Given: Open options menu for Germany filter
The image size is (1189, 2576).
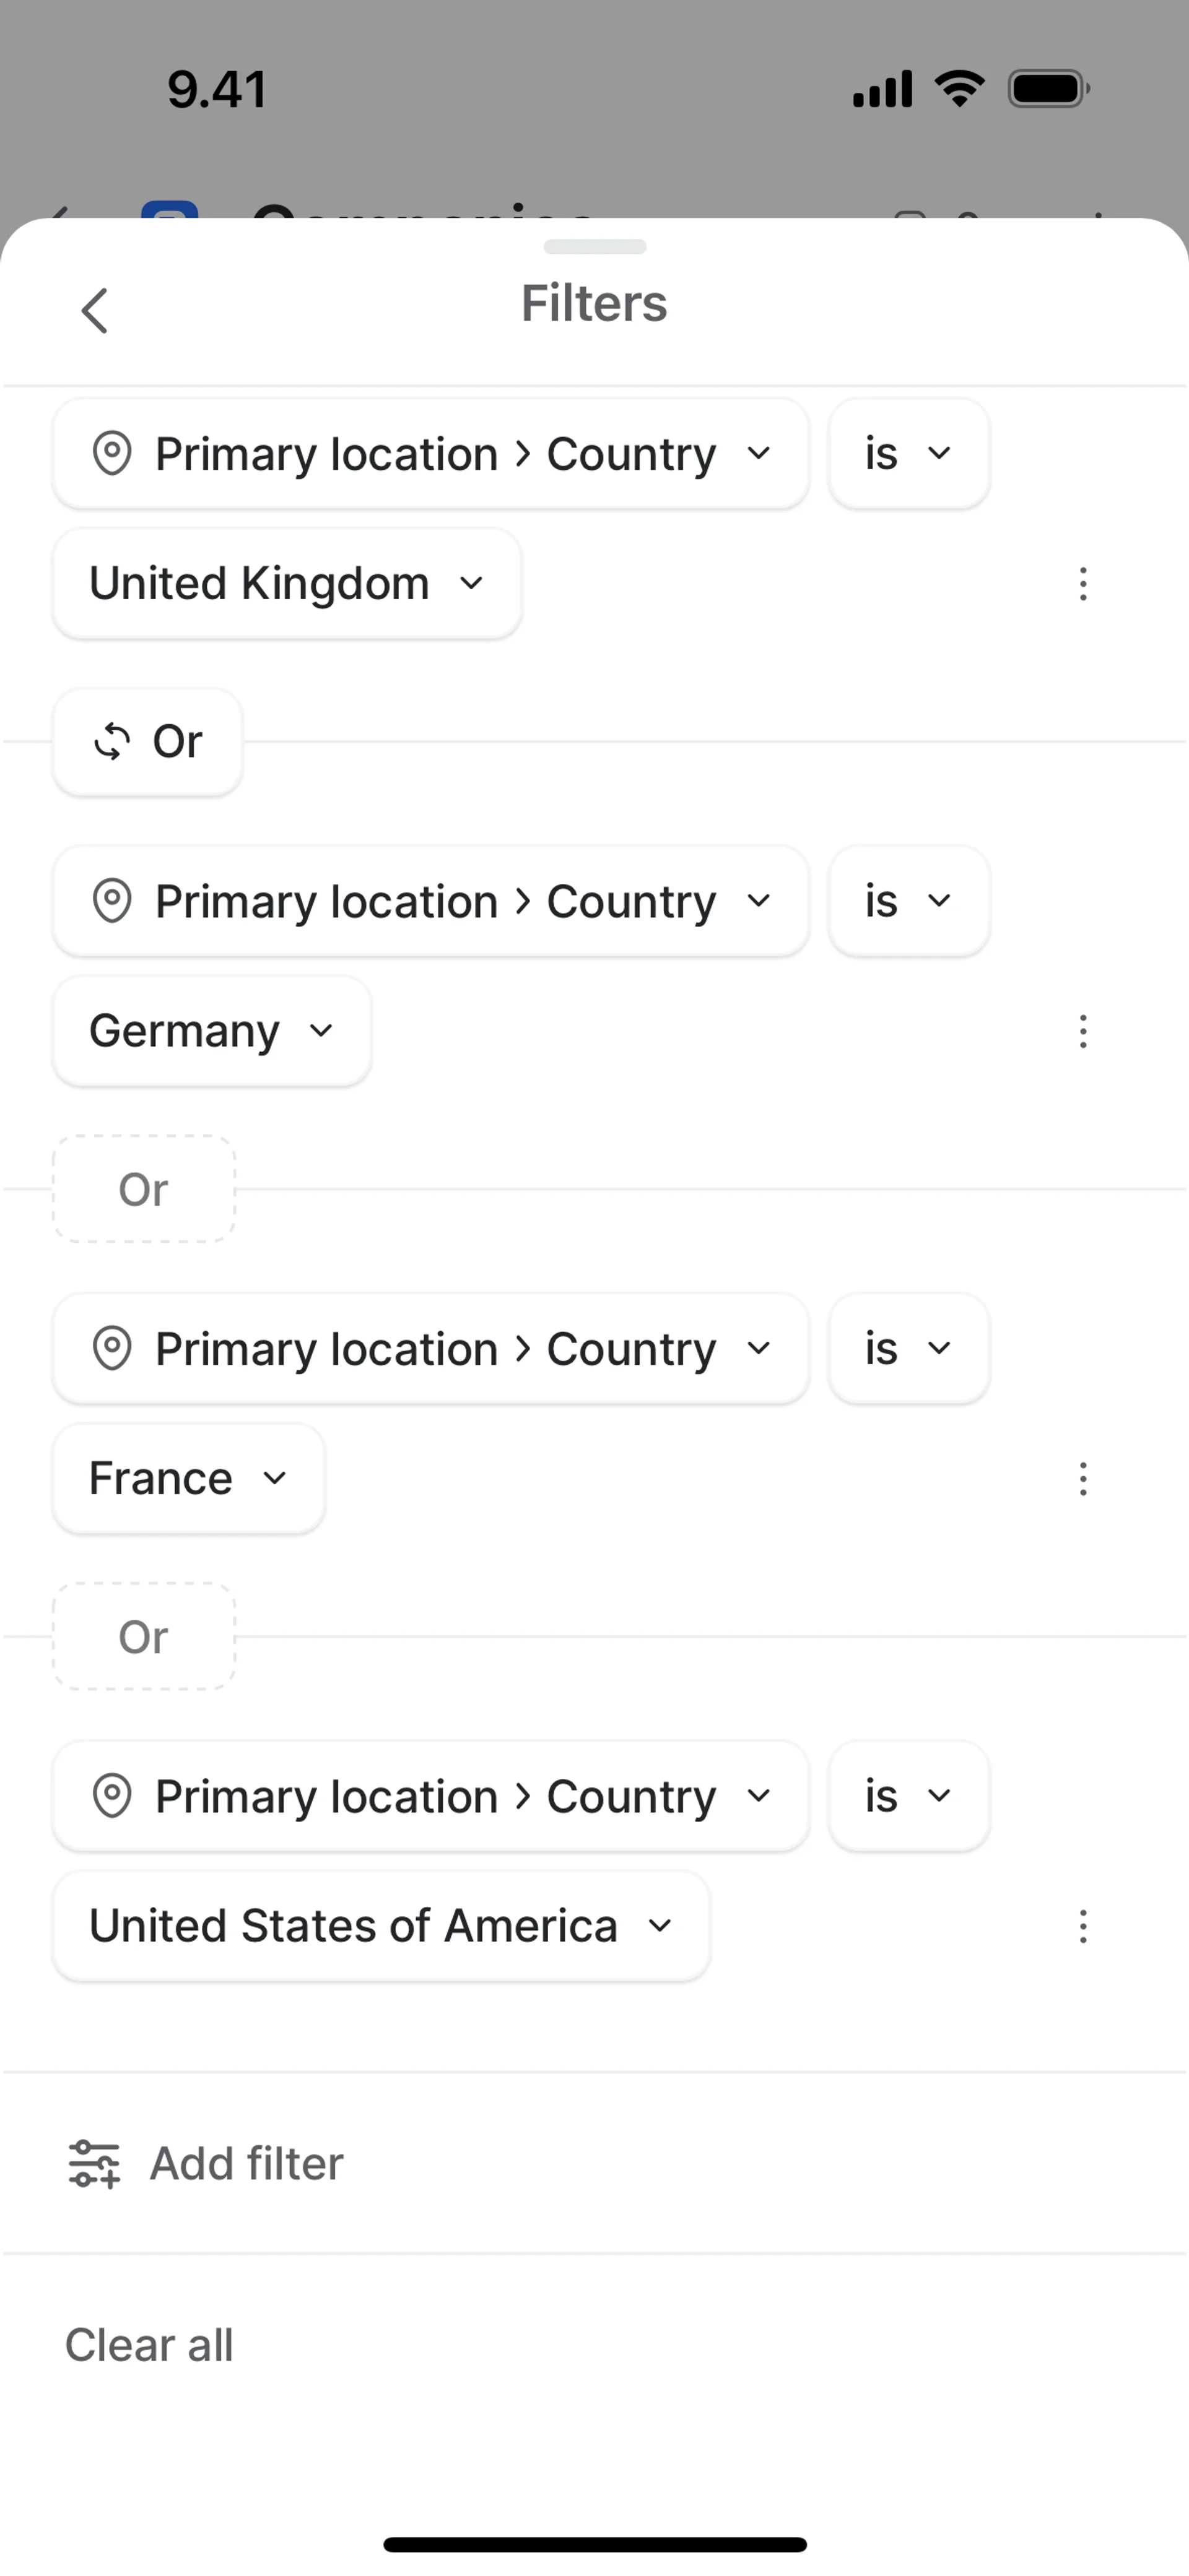Looking at the screenshot, I should (x=1083, y=1031).
